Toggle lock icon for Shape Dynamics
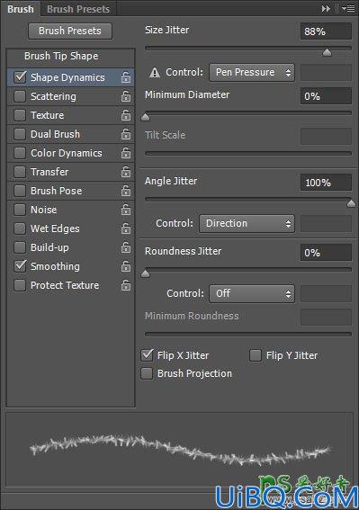The width and height of the screenshot is (359, 510). click(x=126, y=77)
